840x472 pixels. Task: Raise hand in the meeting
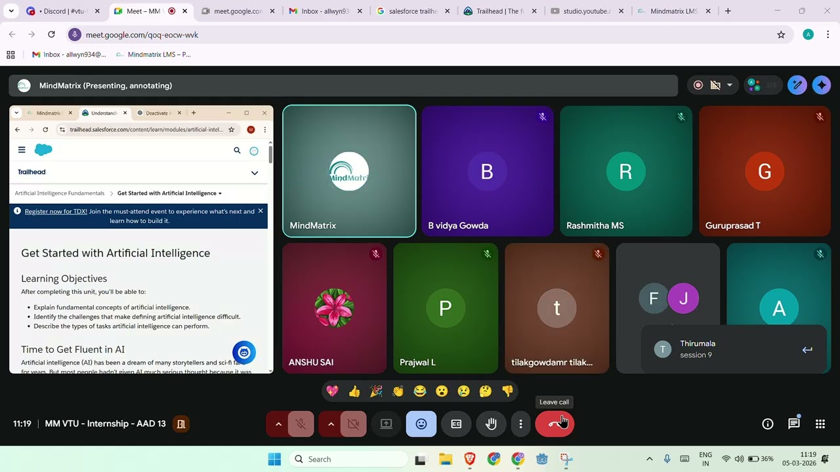point(491,424)
